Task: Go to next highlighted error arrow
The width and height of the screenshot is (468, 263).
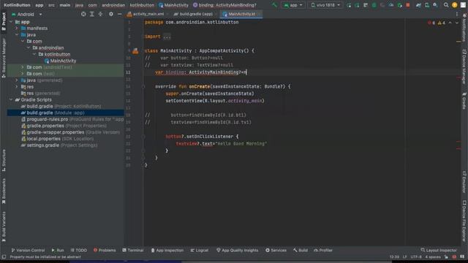Action: (x=457, y=23)
